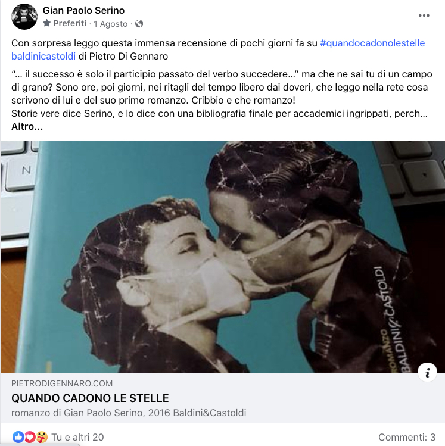Open the baldinicastoldi hashtag link
Image resolution: width=445 pixels, height=446 pixels.
point(43,57)
